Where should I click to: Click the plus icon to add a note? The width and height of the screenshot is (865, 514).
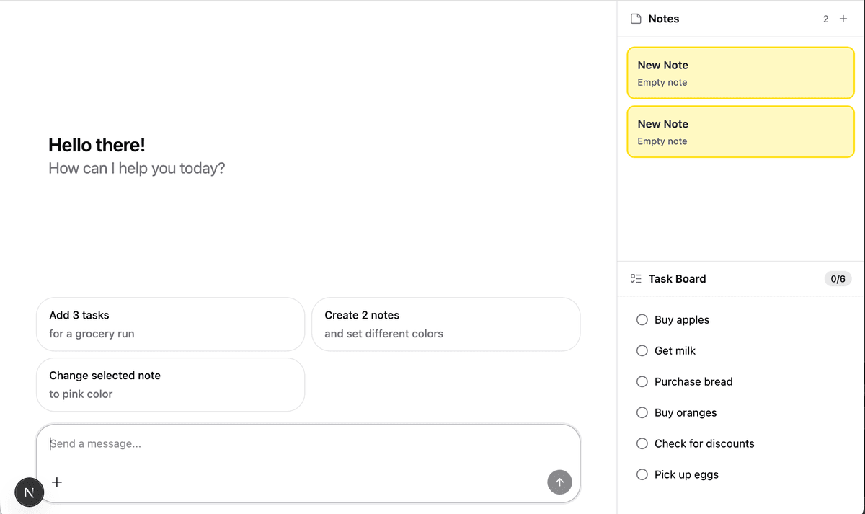(x=843, y=19)
